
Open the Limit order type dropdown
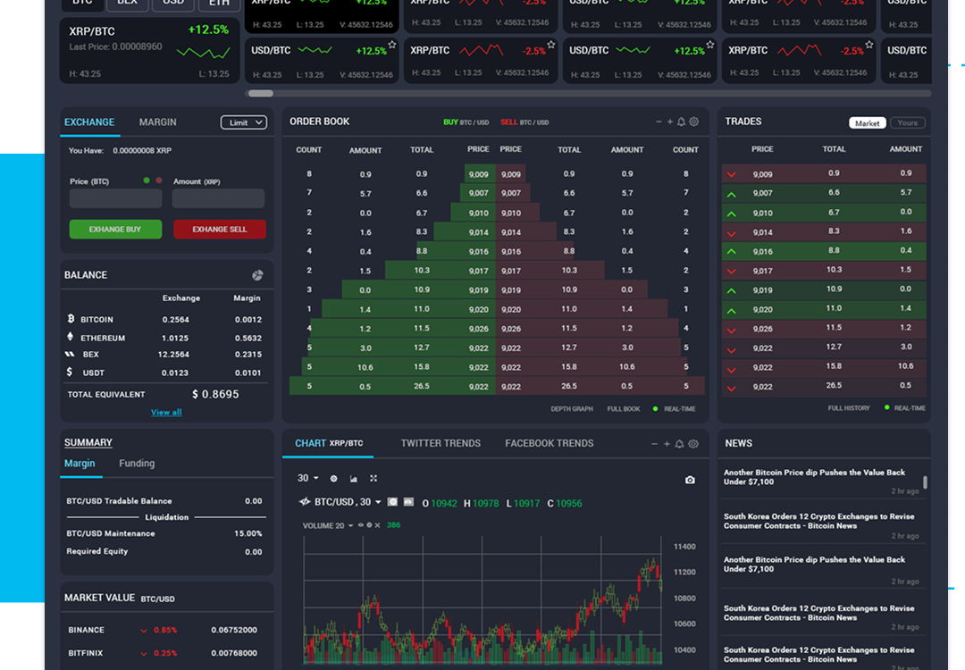[244, 122]
